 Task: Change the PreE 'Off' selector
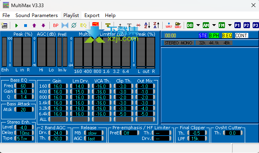129,133
